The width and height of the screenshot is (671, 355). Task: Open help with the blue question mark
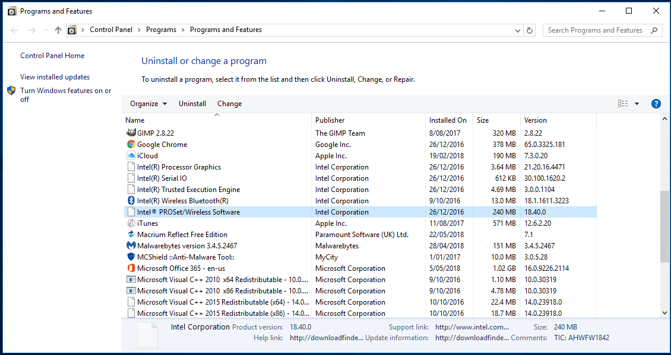[656, 104]
